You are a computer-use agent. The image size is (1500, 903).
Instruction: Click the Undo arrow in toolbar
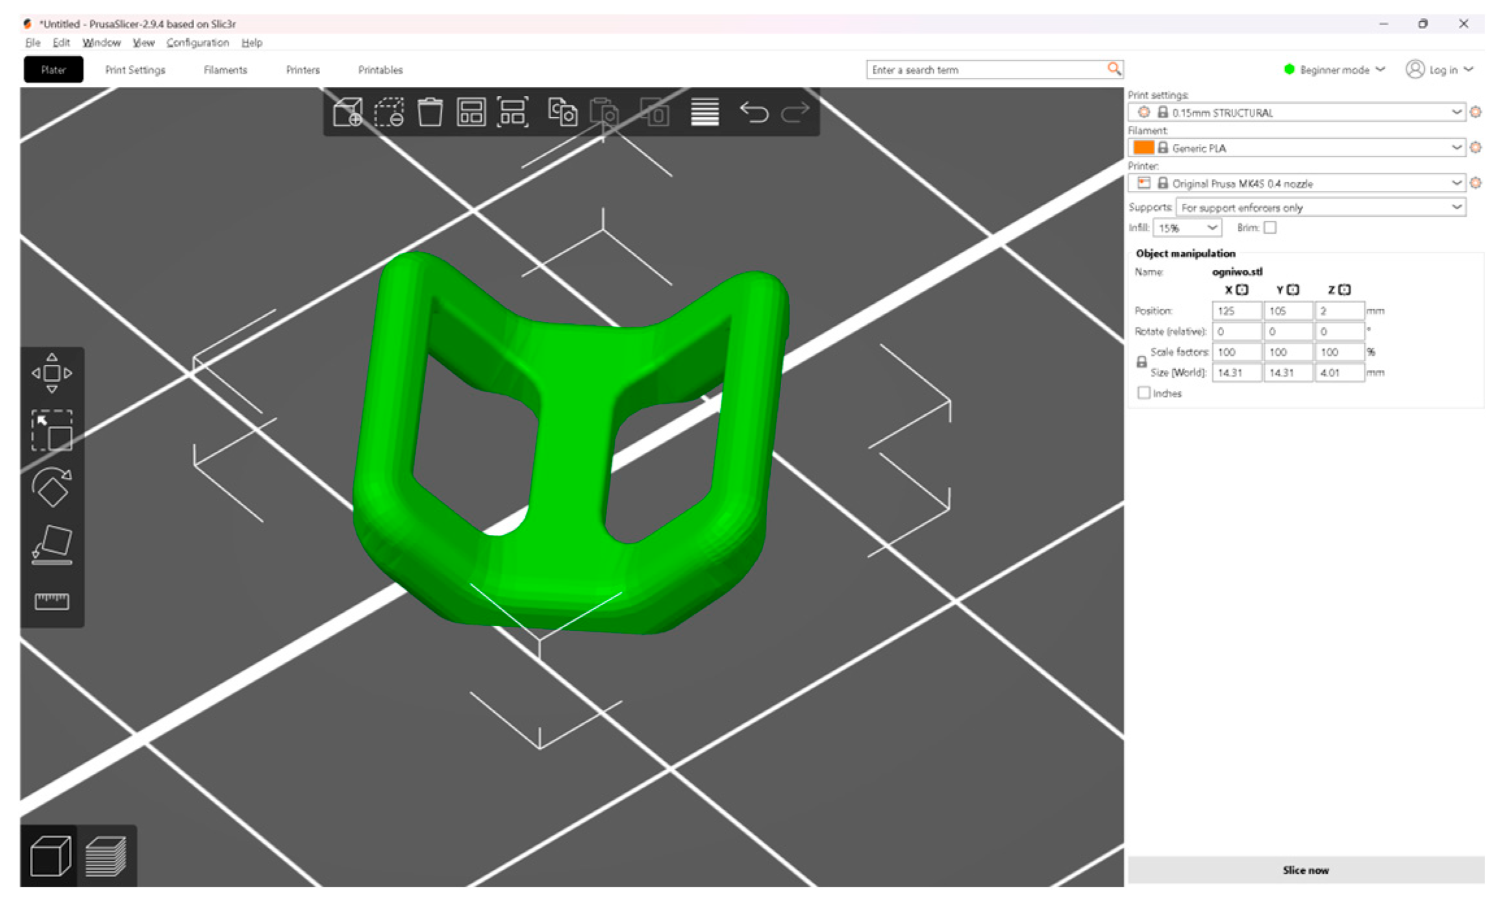click(754, 112)
